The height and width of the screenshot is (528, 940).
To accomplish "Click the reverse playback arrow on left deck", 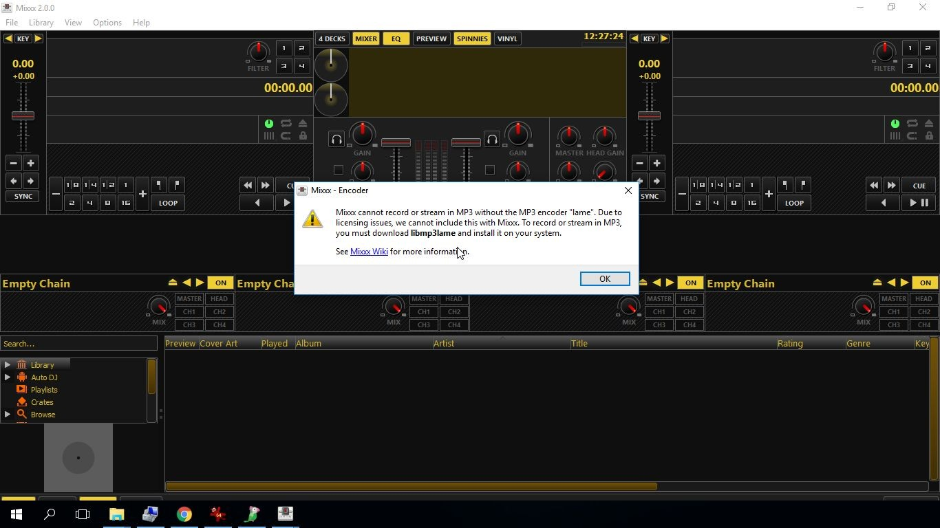I will pyautogui.click(x=257, y=203).
